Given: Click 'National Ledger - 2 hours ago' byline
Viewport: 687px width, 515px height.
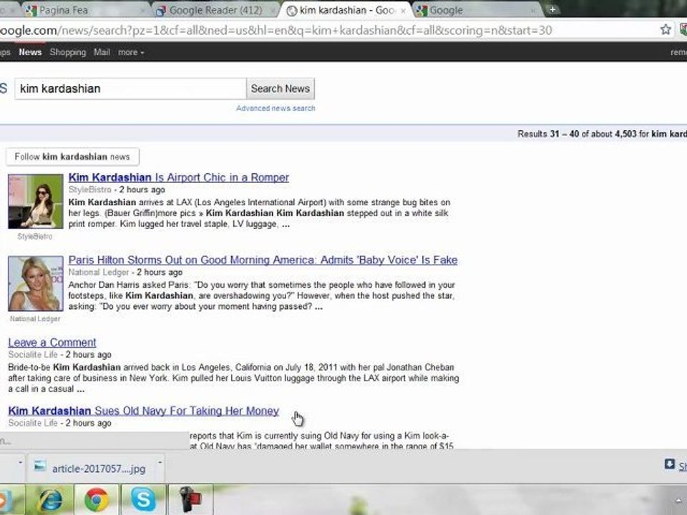Looking at the screenshot, I should 125,273.
